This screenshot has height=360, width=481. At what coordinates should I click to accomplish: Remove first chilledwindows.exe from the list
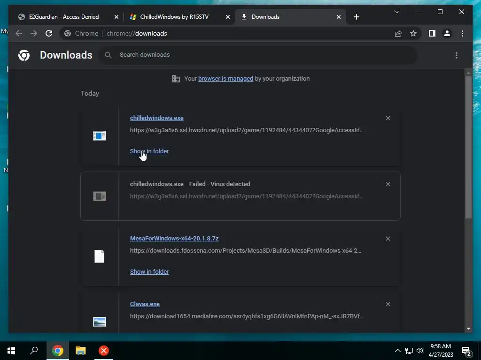[x=388, y=118]
